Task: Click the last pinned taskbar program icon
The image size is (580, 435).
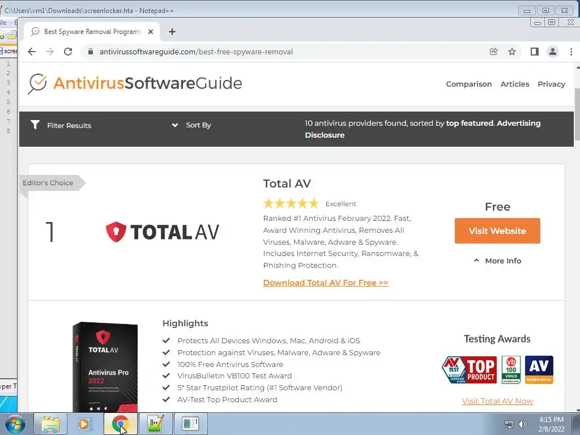Action: 190,424
